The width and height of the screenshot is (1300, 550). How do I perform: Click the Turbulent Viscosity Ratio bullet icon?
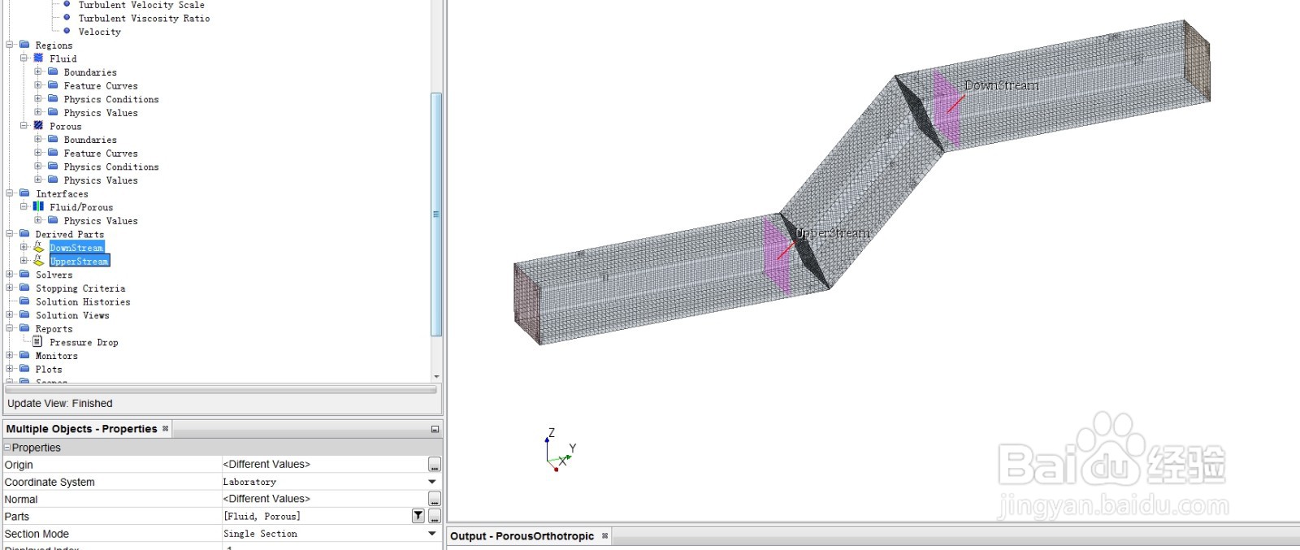pyautogui.click(x=67, y=17)
